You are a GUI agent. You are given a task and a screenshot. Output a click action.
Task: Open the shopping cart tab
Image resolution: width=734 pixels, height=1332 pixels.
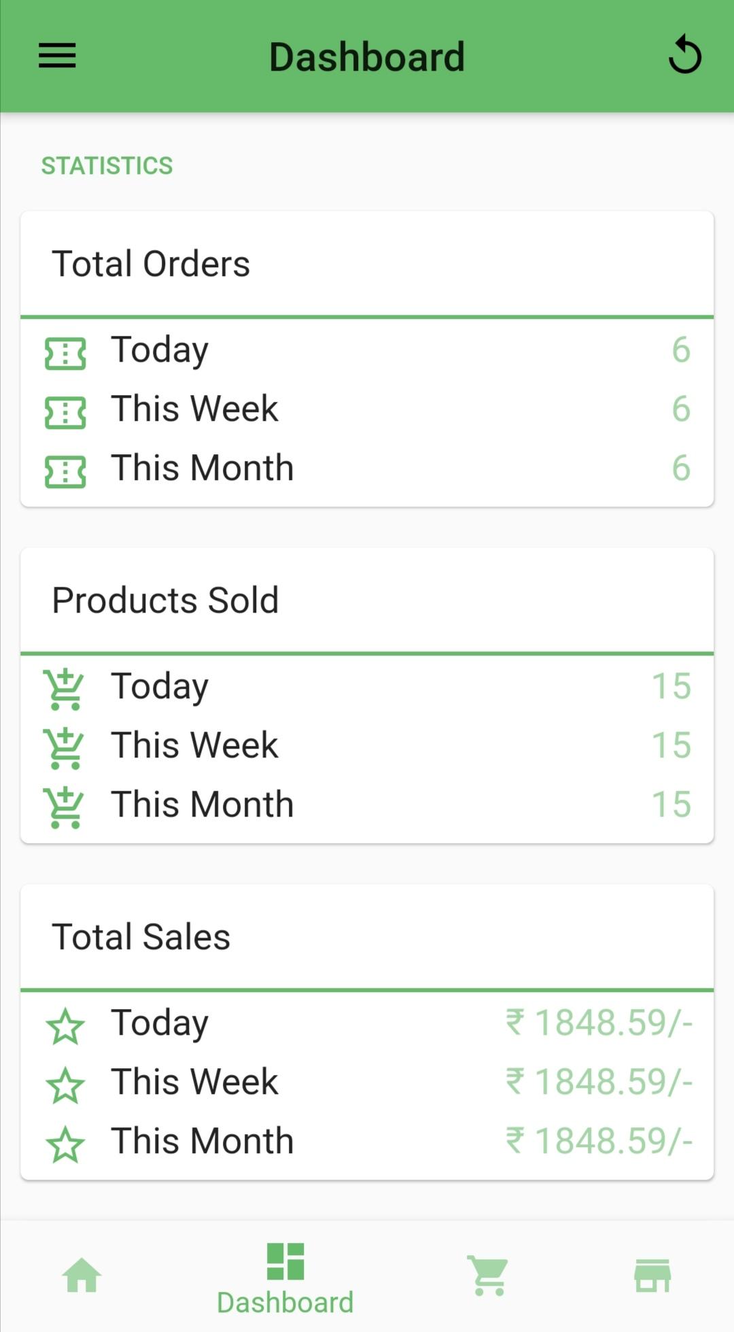[x=488, y=1275]
